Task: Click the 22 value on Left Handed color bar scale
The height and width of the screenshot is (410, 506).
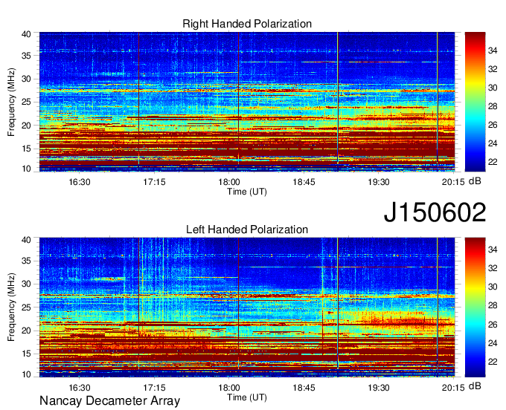Action: click(x=493, y=362)
